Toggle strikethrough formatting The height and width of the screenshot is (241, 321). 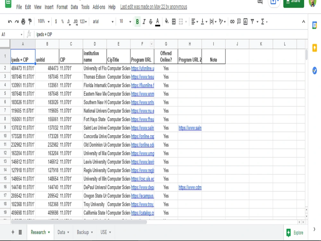point(151,22)
